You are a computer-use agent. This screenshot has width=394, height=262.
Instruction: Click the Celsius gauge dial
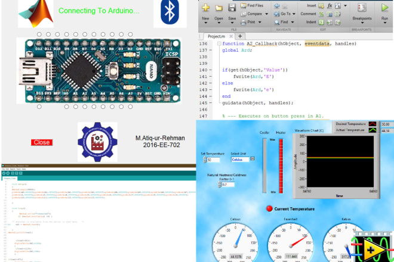[x=235, y=244]
